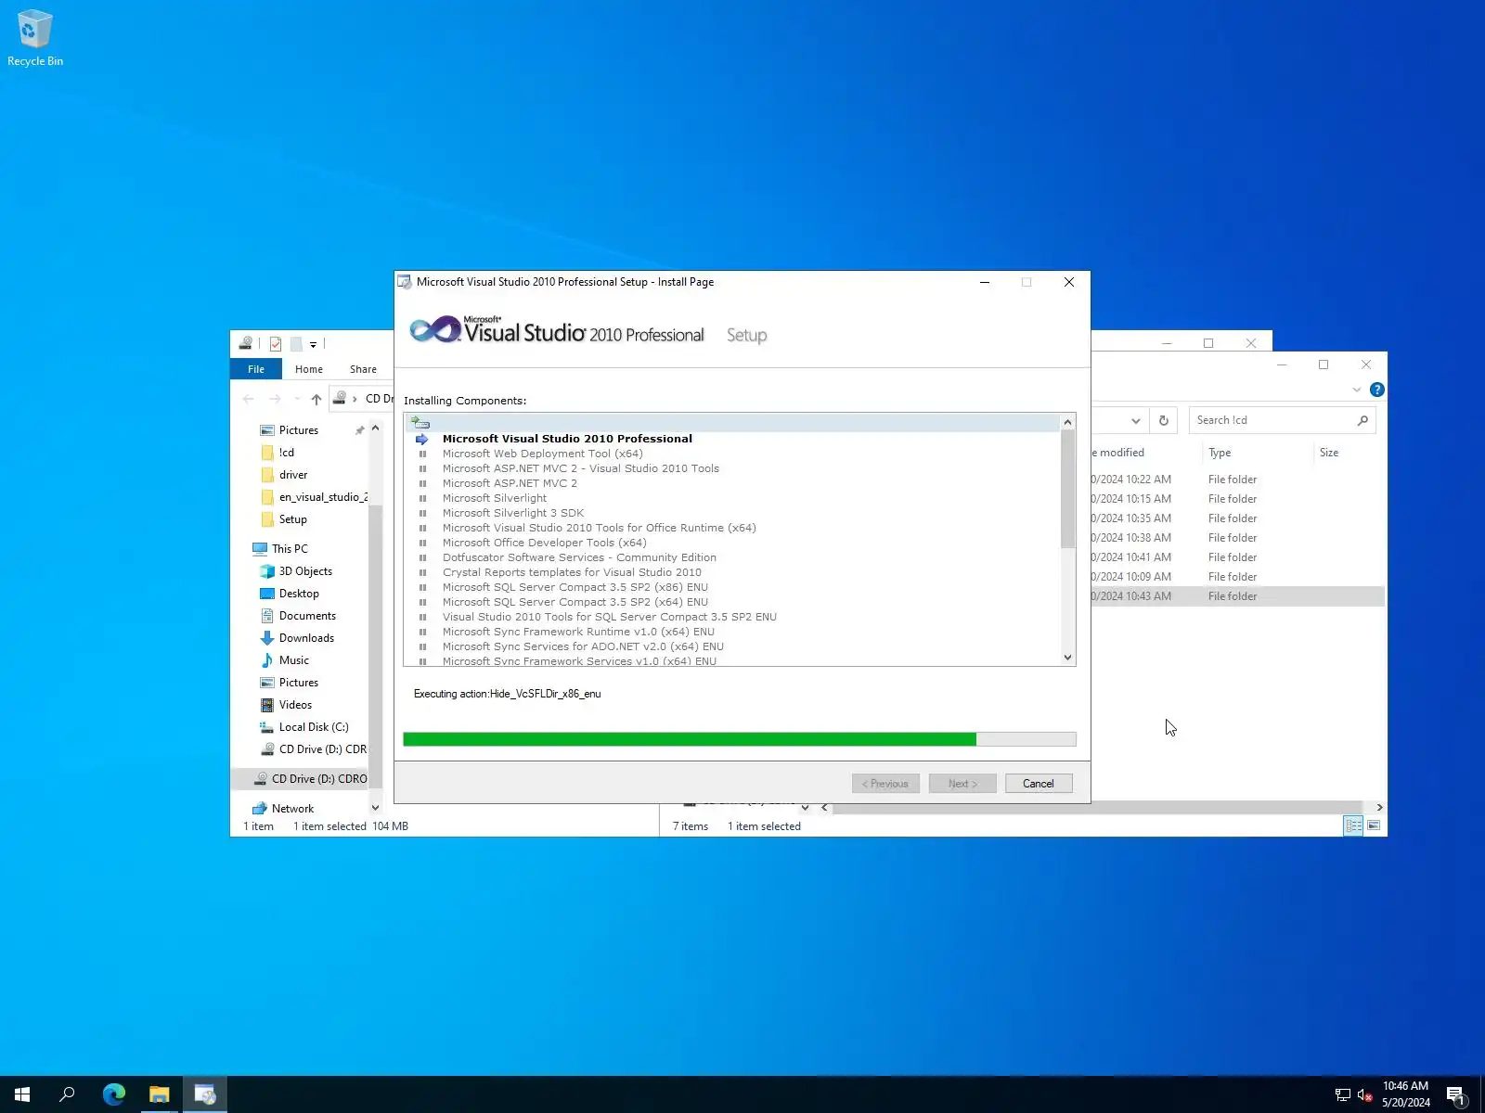Expand the breadcrumb chevron before CD Drive
Image resolution: width=1485 pixels, height=1113 pixels.
click(x=355, y=399)
